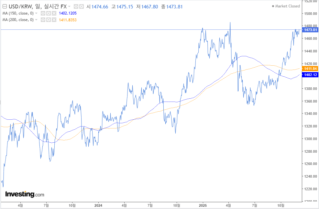
Task: Click the 1220.00 price axis label
Action: click(x=311, y=189)
